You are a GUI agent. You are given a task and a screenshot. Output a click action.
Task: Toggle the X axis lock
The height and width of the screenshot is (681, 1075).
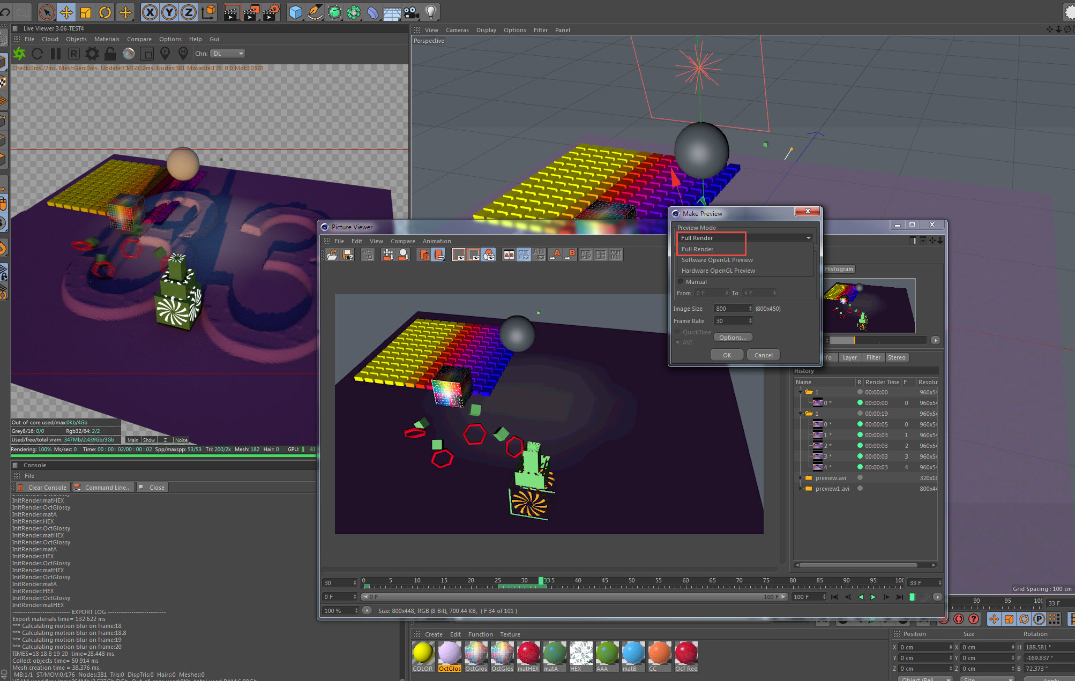click(150, 12)
